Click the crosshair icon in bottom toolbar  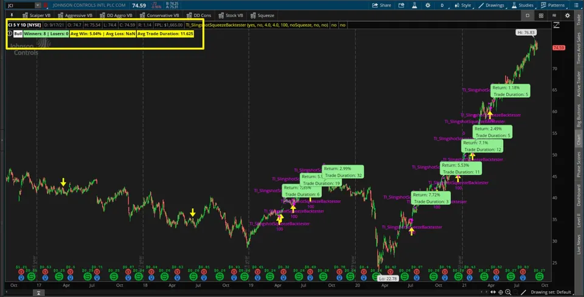click(501, 292)
